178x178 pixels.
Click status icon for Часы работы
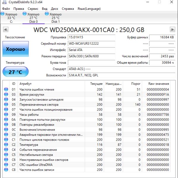[6, 115]
